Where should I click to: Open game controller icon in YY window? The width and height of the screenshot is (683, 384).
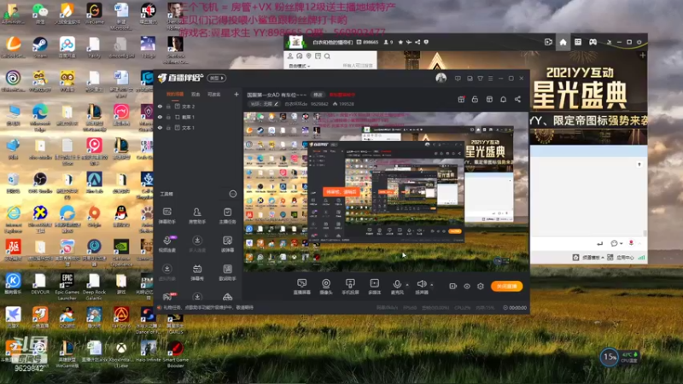coord(593,42)
